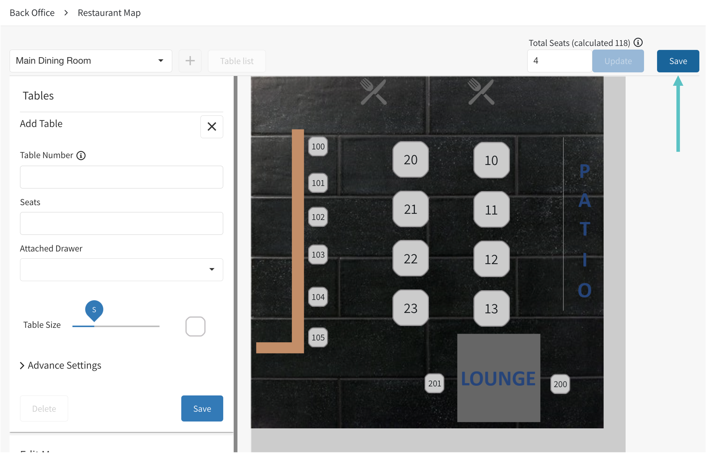Click the top-right Save button
The height and width of the screenshot is (453, 706).
678,61
